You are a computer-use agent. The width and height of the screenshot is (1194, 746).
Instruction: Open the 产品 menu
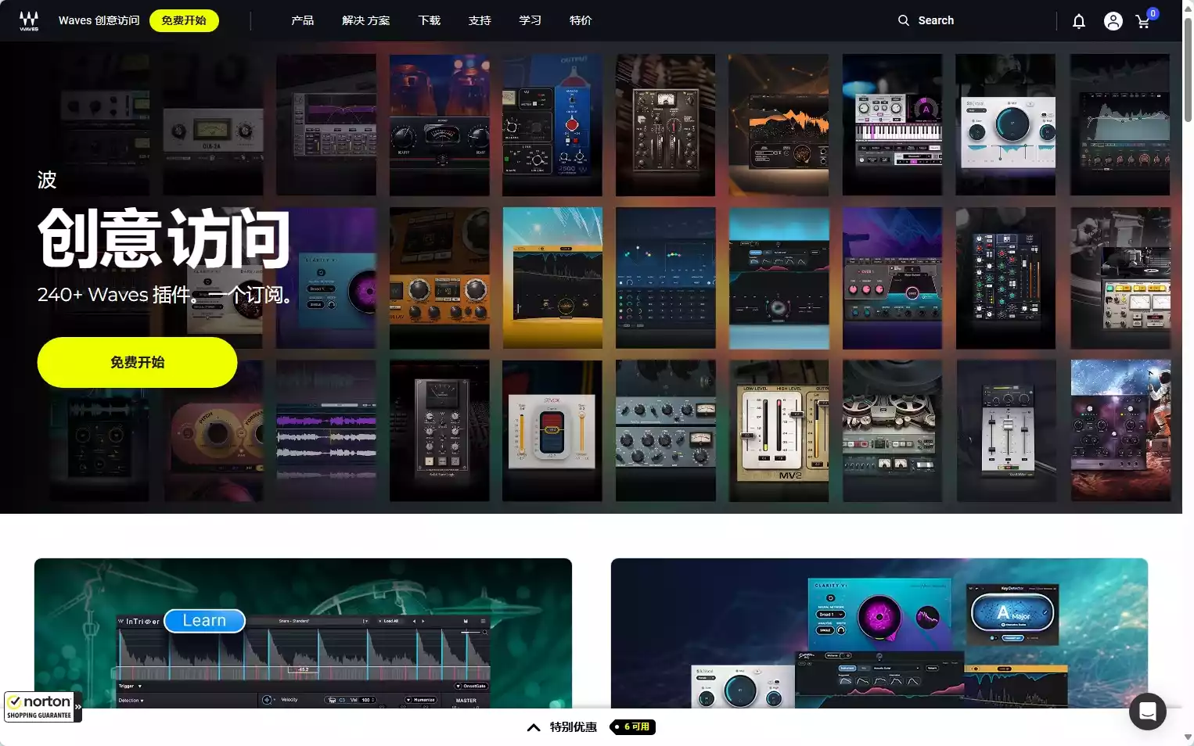point(303,20)
